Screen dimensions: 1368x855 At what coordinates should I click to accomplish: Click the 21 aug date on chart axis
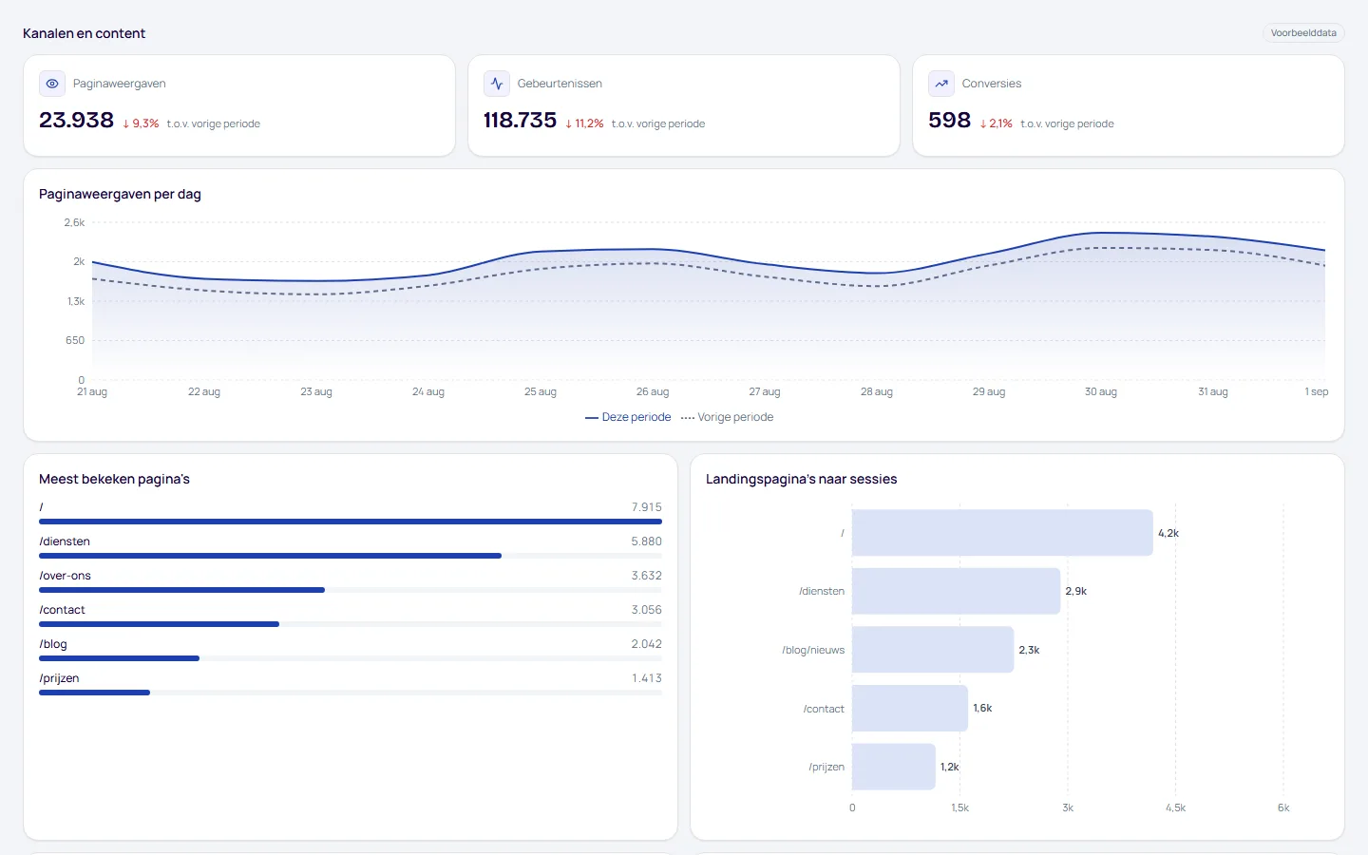point(92,391)
